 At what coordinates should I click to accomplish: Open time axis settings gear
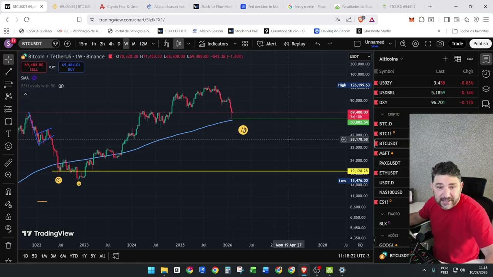pos(360,245)
